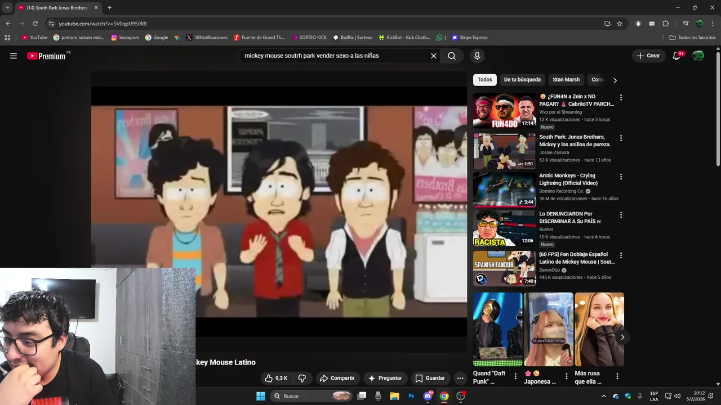Open more actions ellipsis below the video

tap(460, 378)
